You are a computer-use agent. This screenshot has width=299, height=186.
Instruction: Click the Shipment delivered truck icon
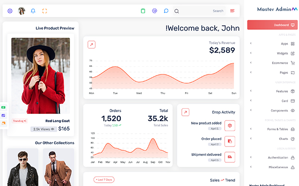230,157
